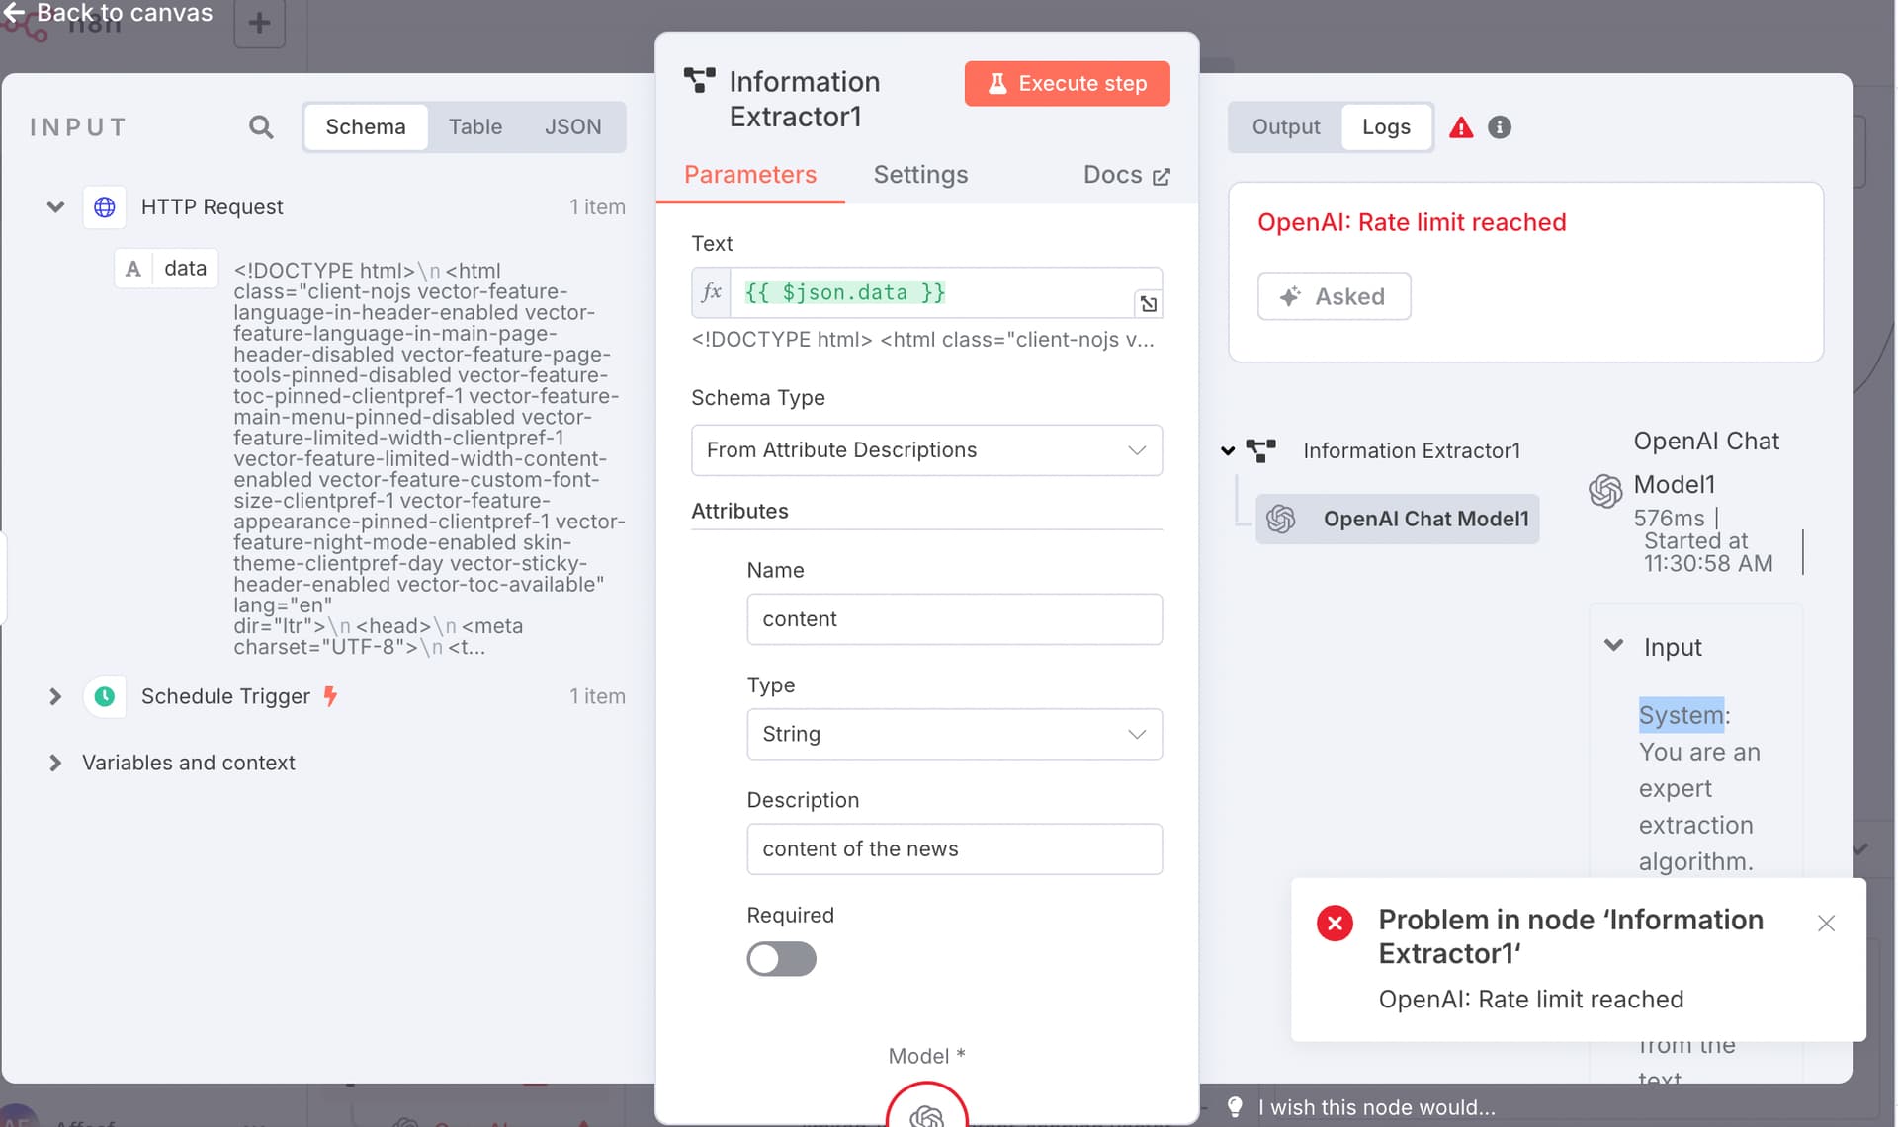1898x1127 pixels.
Task: Click the Description field content of the news
Action: [x=954, y=849]
